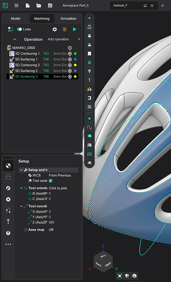Switch to the Model tab
171x282 pixels.
coord(15,19)
